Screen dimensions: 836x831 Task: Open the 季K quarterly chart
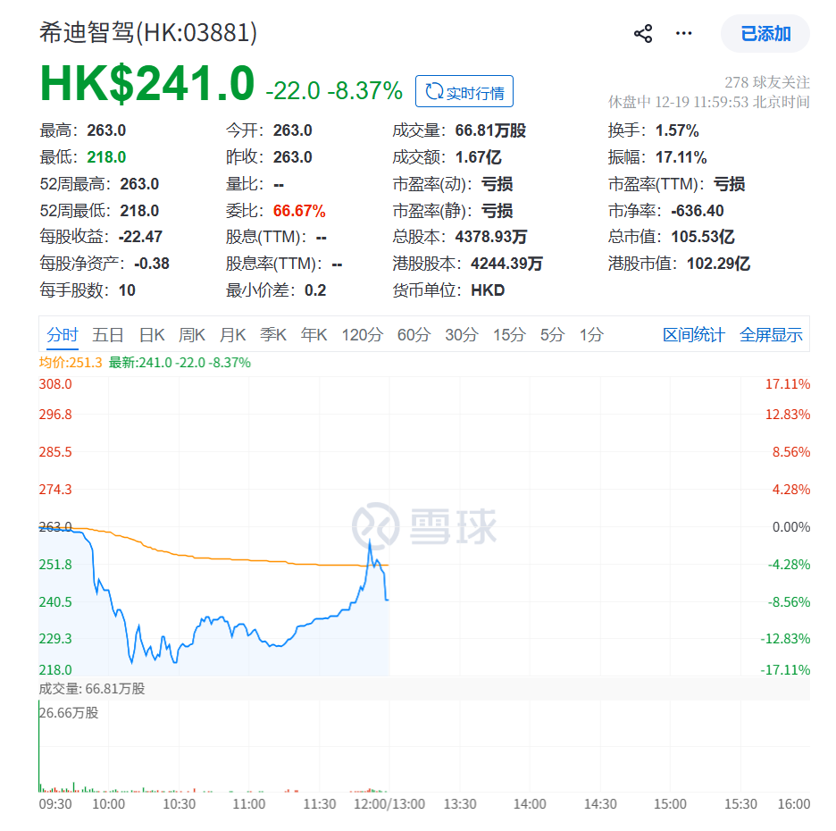[x=272, y=334]
